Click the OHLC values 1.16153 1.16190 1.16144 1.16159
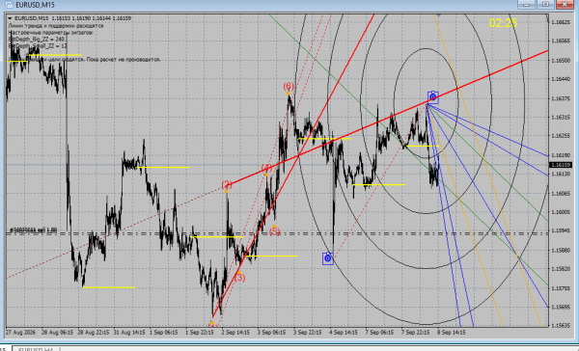This screenshot has width=579, height=351. [92, 18]
